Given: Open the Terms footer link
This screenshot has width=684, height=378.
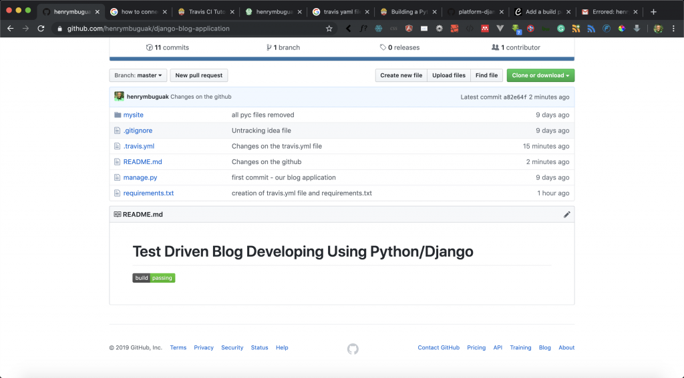Looking at the screenshot, I should [178, 347].
